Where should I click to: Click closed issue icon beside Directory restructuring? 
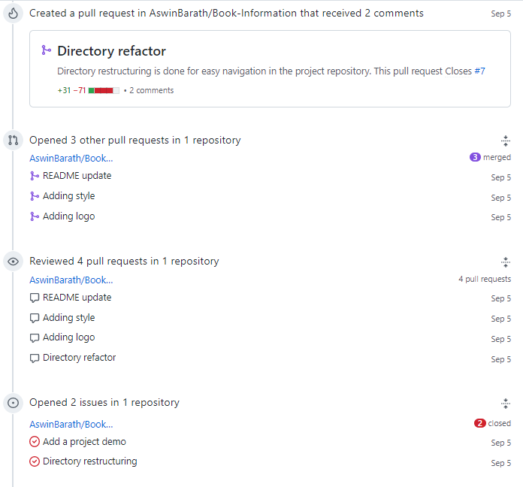click(x=35, y=461)
